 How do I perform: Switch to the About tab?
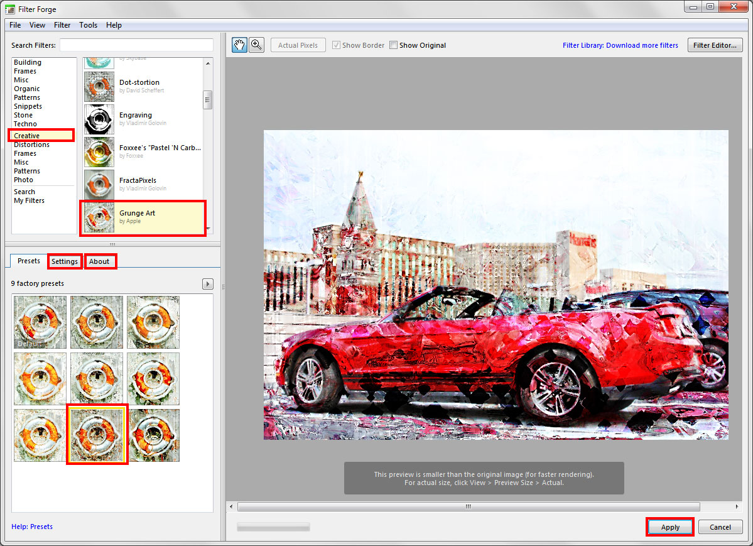click(99, 261)
